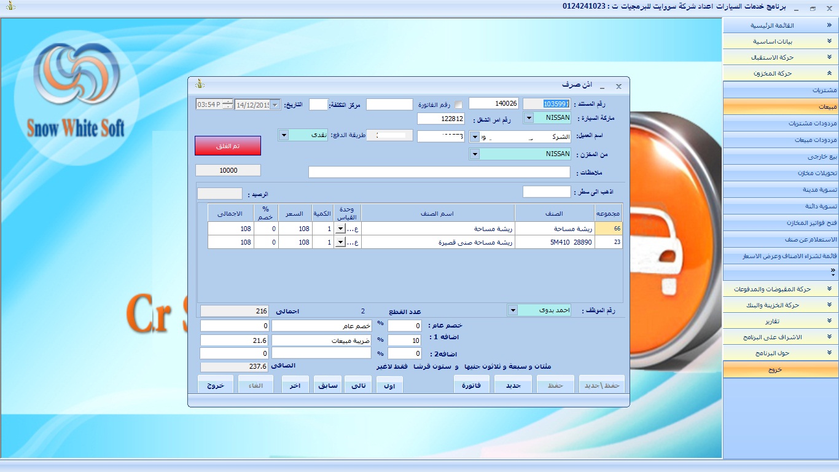Viewport: 839px width, 472px height.
Task: Click the overflow chevron icon below sidebar list
Action: coord(832,271)
